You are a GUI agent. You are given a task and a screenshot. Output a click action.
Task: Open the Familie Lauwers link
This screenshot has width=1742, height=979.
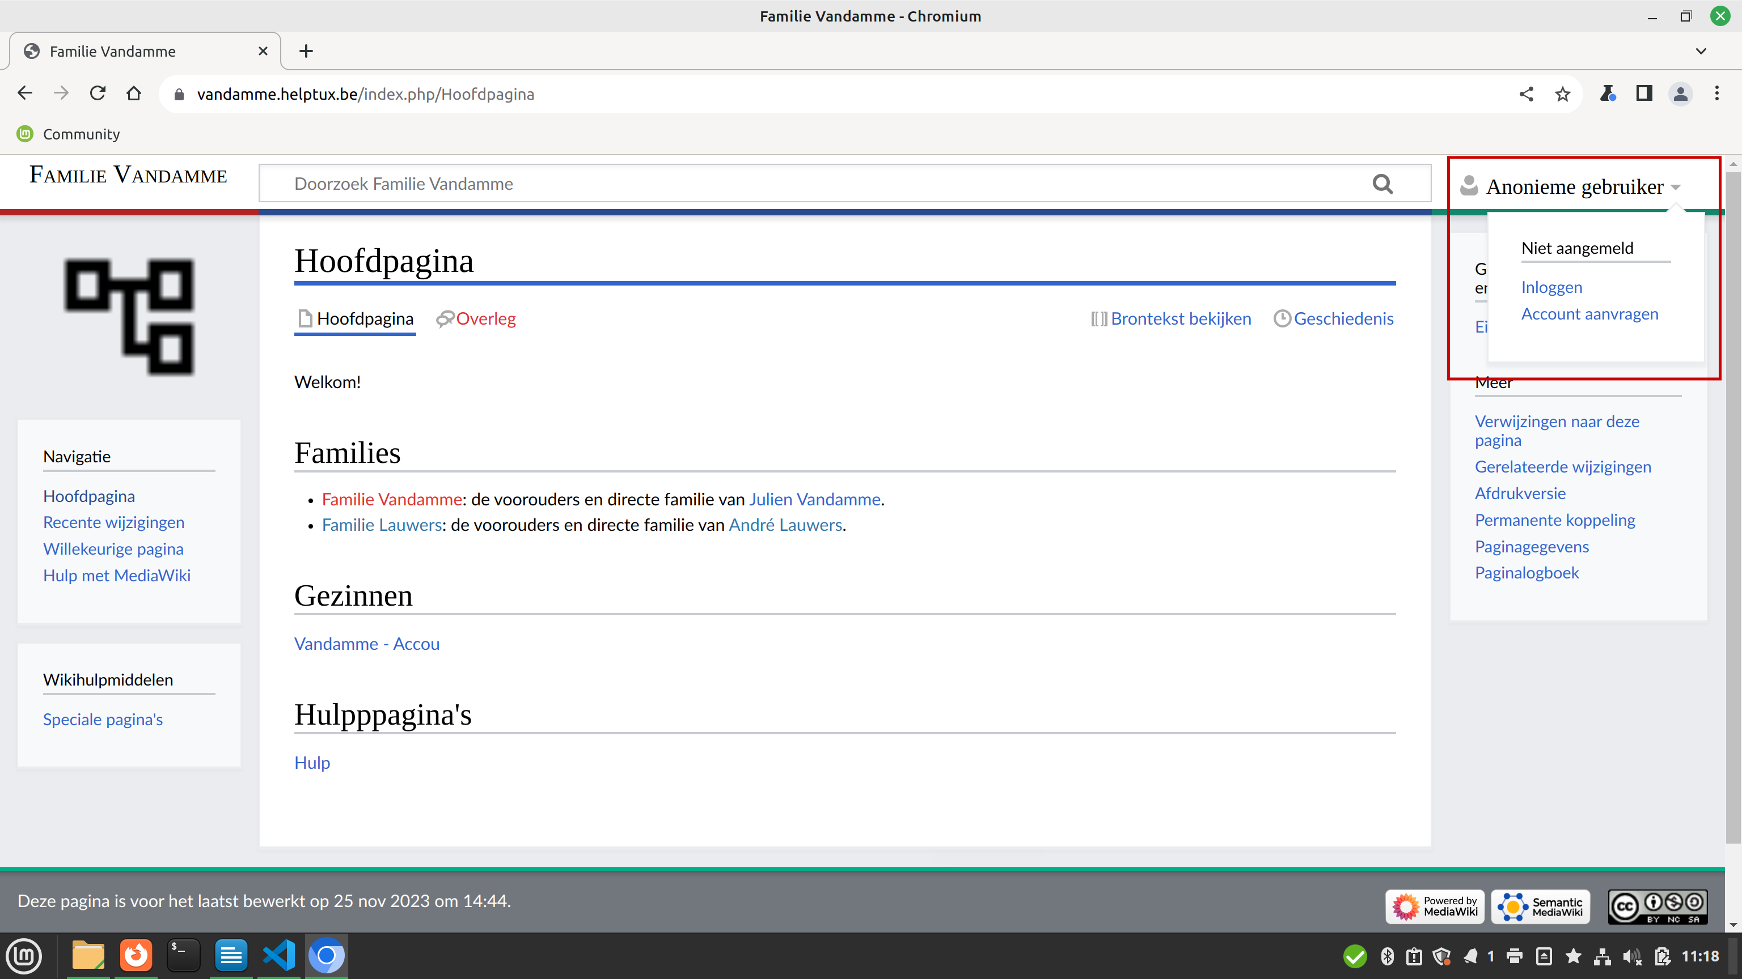(382, 525)
